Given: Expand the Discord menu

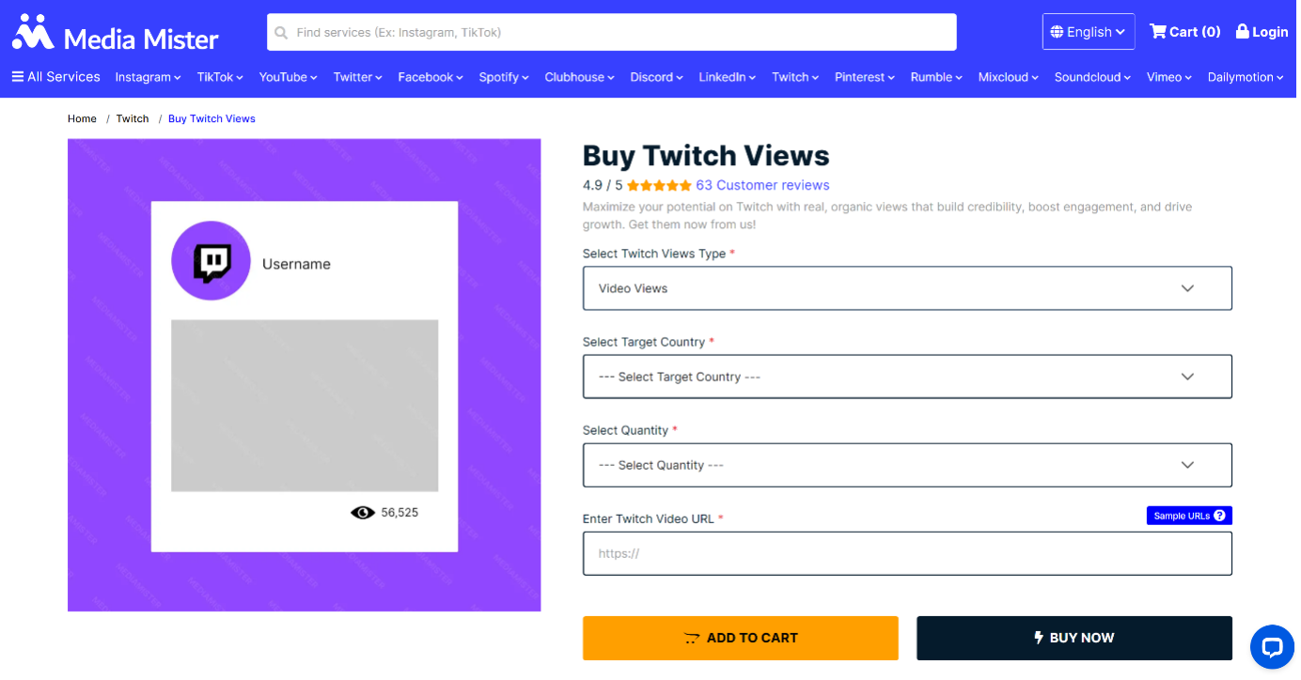Looking at the screenshot, I should 656,77.
